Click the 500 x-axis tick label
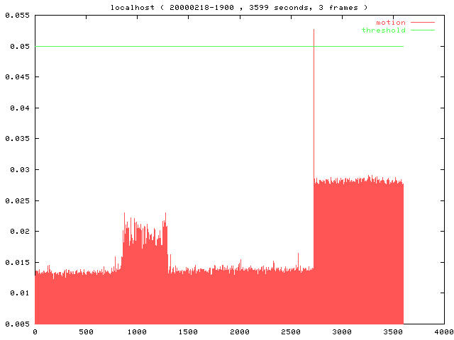This screenshot has width=454, height=340. (x=86, y=331)
